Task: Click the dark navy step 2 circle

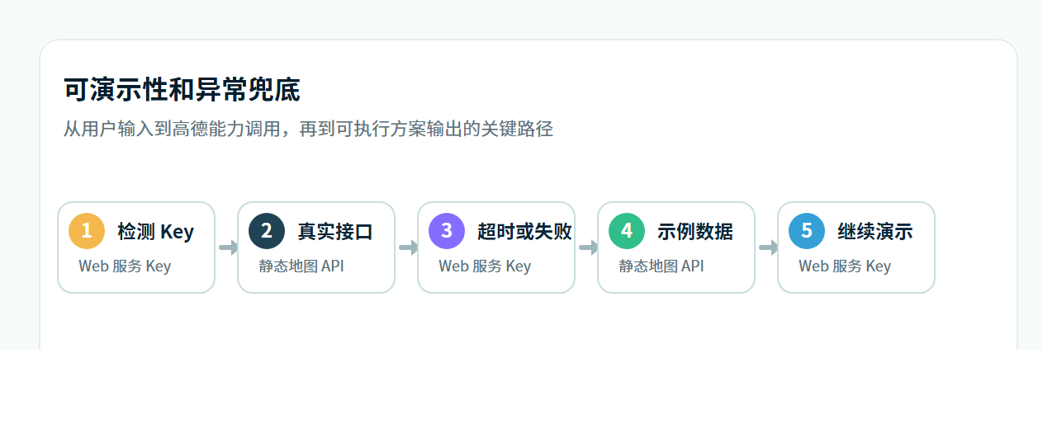Action: click(267, 231)
